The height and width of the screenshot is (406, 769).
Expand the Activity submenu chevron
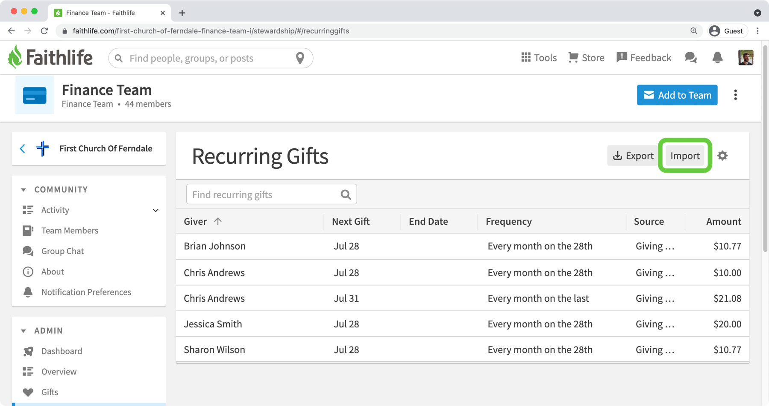156,210
